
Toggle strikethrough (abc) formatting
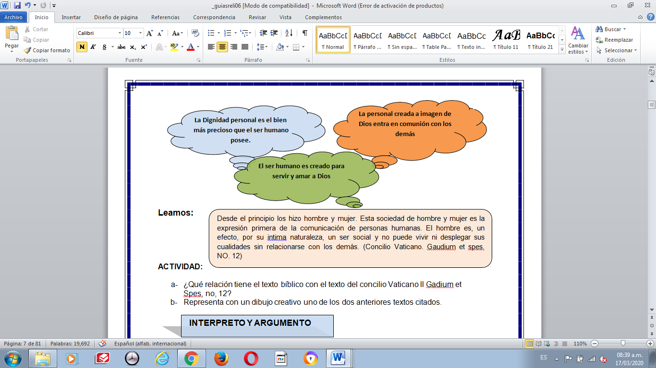point(121,47)
